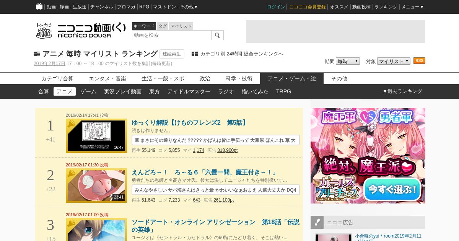
Task: Click the grid icon before the anime ranking title
Action: [37, 54]
